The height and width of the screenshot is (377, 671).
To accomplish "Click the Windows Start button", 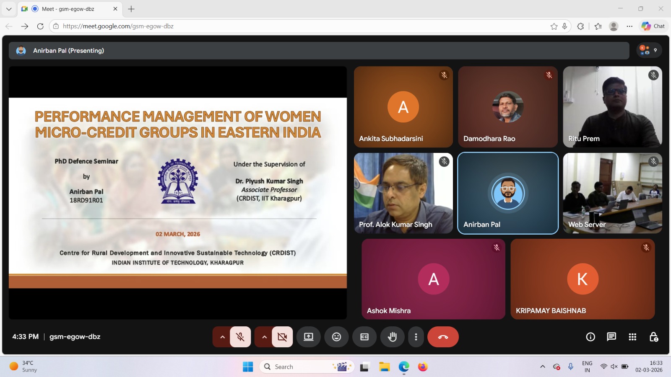I will coord(248,367).
